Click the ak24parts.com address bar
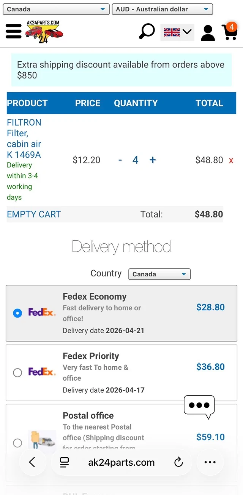The image size is (243, 495). 121,462
